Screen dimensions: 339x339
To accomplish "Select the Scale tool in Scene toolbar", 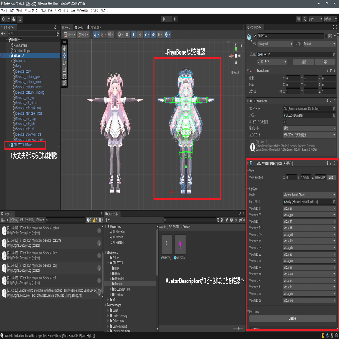I will pos(64,69).
